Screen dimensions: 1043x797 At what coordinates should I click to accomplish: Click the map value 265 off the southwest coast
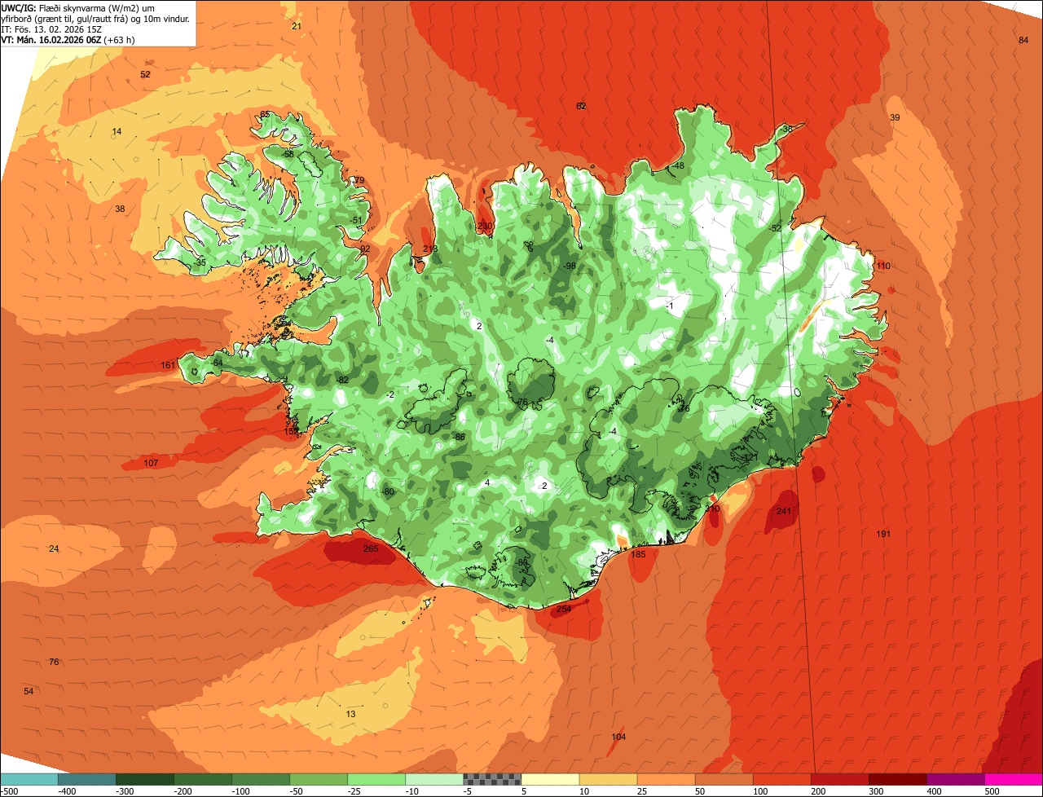[371, 548]
